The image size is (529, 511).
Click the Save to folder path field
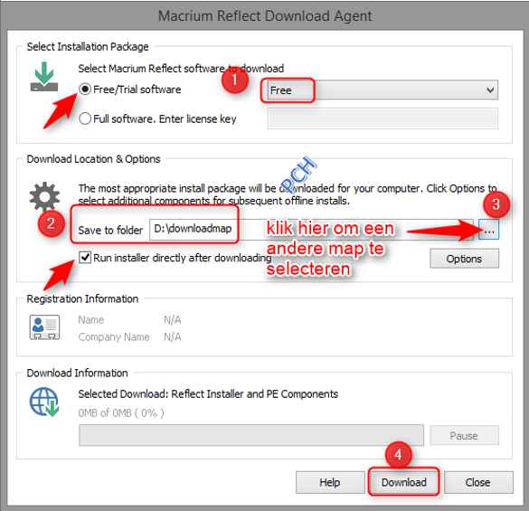point(311,230)
